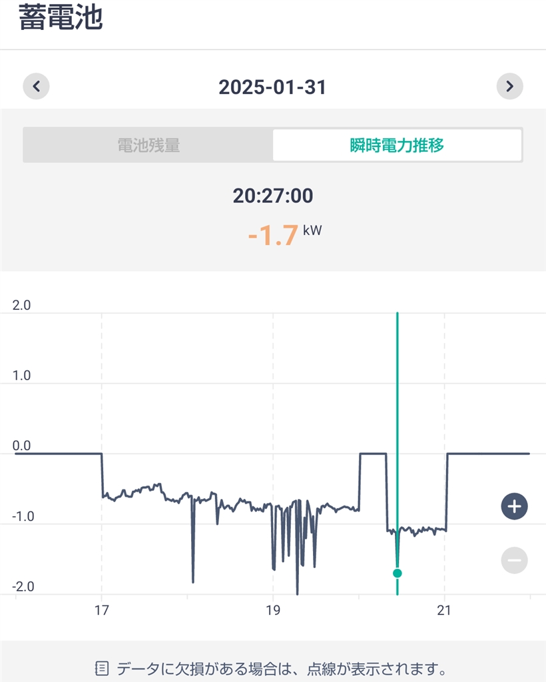This screenshot has height=682, width=546.
Task: Switch to the 電池残量 tab
Action: click(x=148, y=145)
